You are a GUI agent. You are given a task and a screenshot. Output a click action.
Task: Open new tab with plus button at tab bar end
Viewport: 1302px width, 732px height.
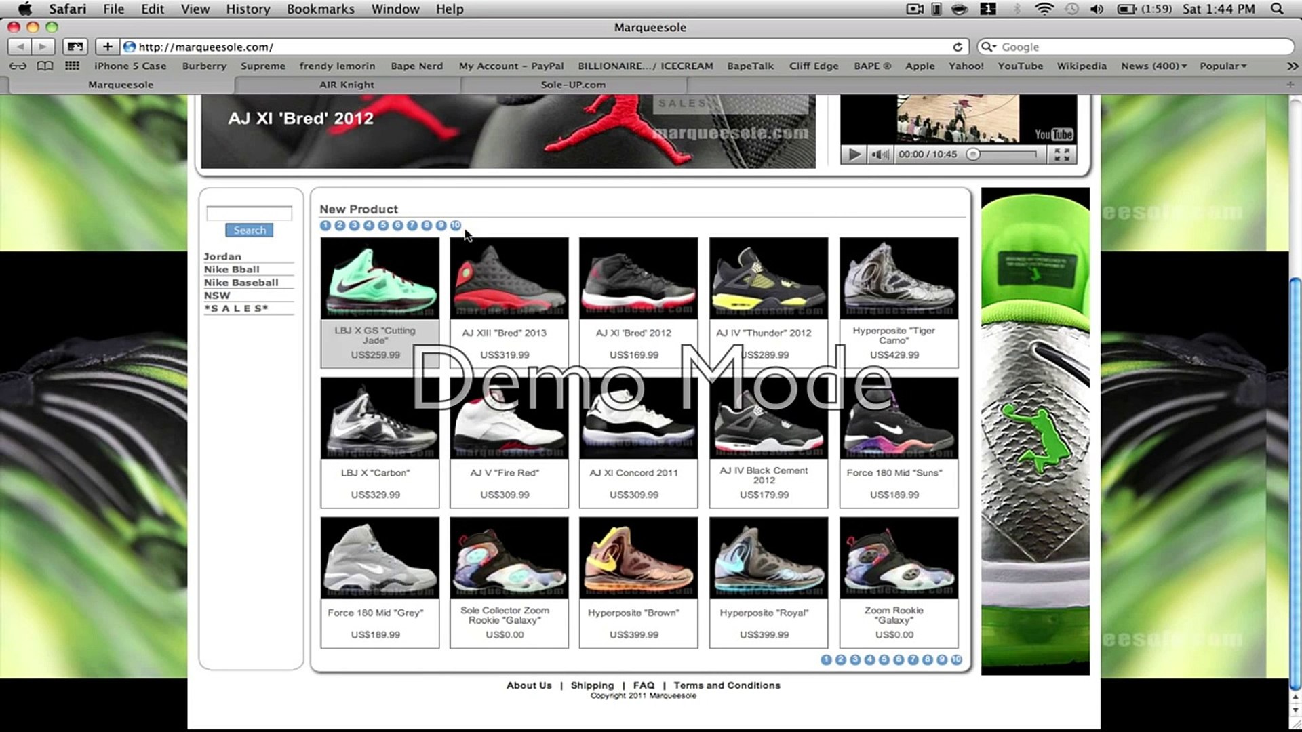pyautogui.click(x=1290, y=85)
